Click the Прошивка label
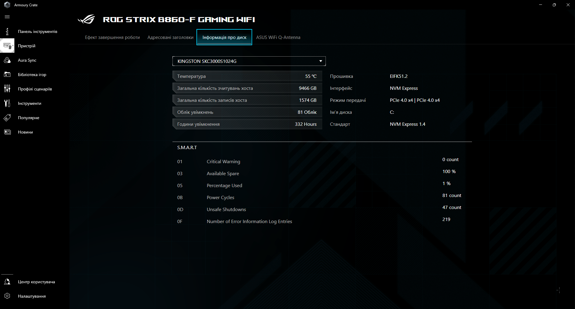Image resolution: width=575 pixels, height=309 pixels. click(x=341, y=76)
